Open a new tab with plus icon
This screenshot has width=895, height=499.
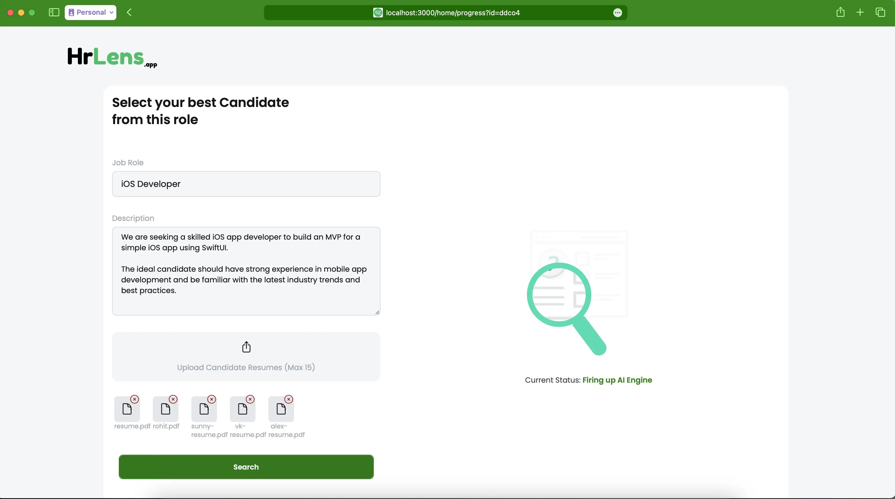pos(860,13)
